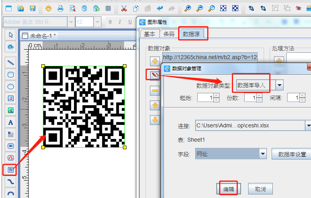The image size is (311, 198).
Task: Open the 数据对象类型 dropdown
Action: [280, 85]
